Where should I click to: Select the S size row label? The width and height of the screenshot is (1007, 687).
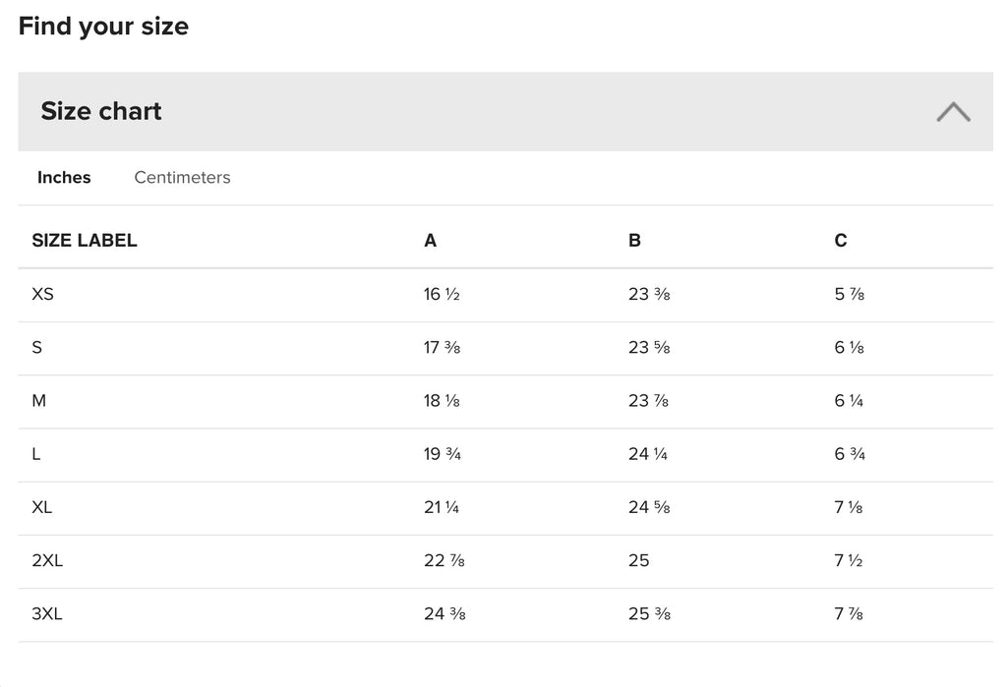tap(36, 347)
